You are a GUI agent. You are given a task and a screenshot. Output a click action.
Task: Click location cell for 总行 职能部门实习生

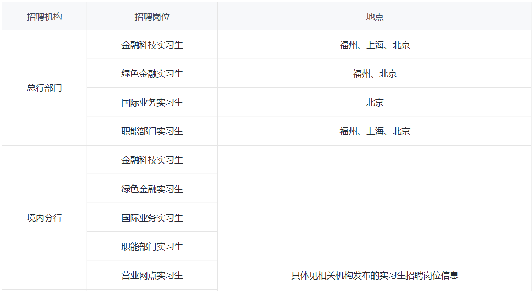click(375, 131)
